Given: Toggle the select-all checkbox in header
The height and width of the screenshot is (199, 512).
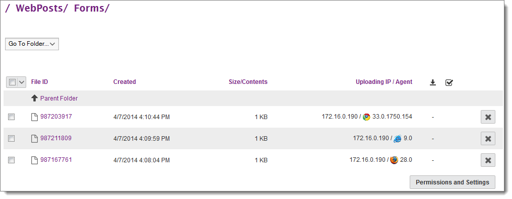Looking at the screenshot, I should [13, 82].
